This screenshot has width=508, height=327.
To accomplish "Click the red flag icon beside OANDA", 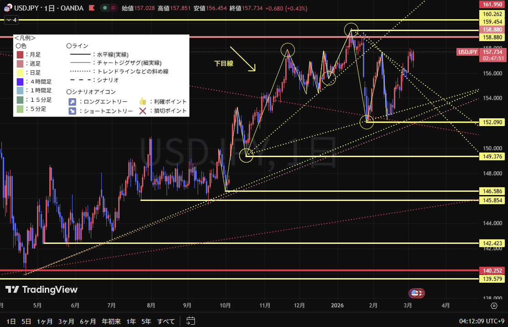I will (92, 8).
